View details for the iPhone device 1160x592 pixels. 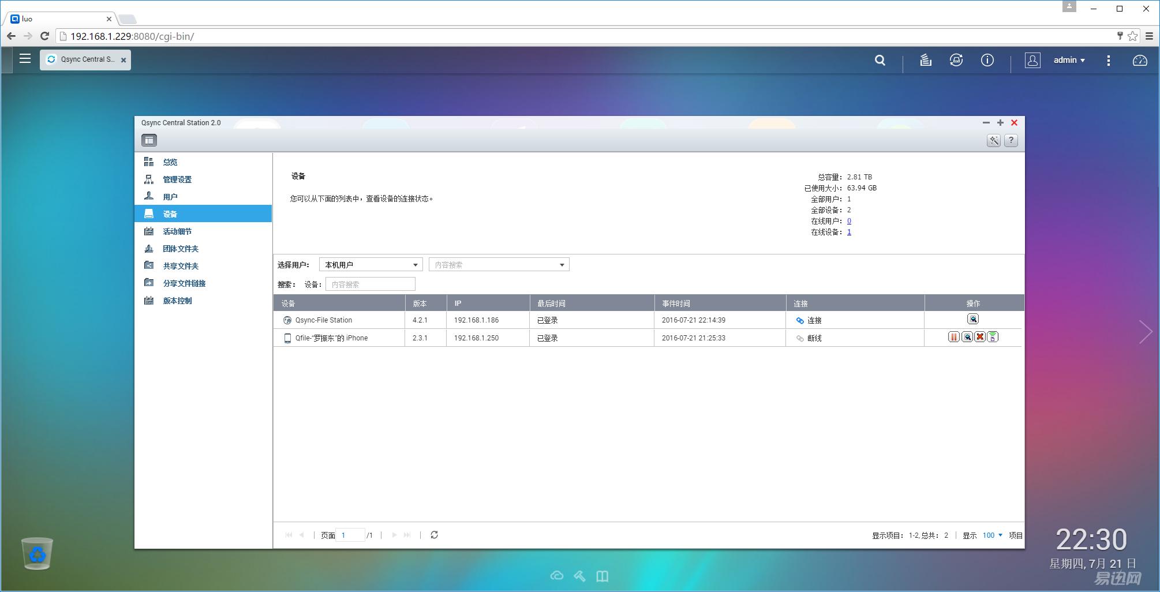(967, 337)
